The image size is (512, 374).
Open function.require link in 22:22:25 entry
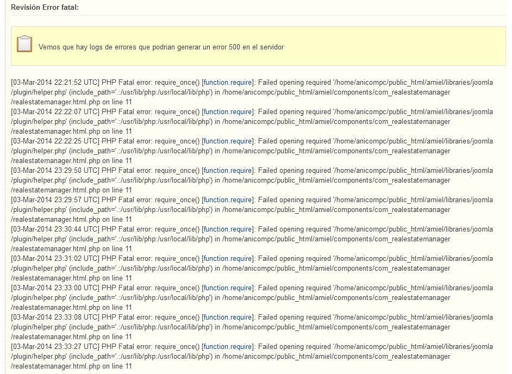228,141
